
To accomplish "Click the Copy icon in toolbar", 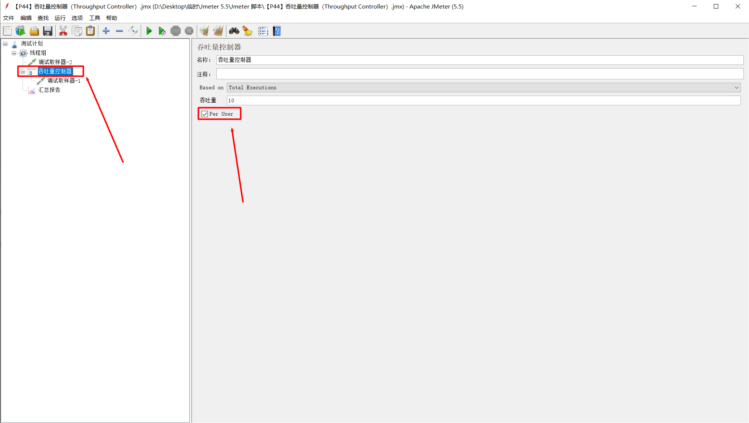I will click(x=77, y=31).
